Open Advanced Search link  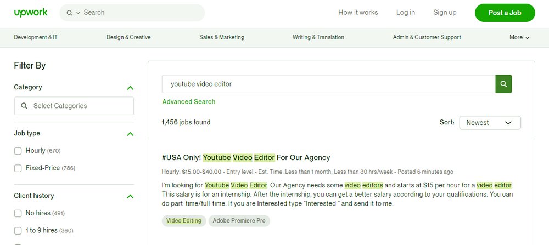tap(189, 102)
